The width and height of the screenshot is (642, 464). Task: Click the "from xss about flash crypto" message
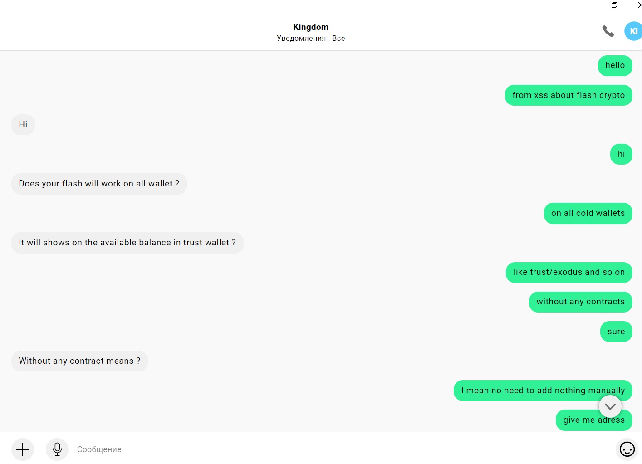pos(568,95)
